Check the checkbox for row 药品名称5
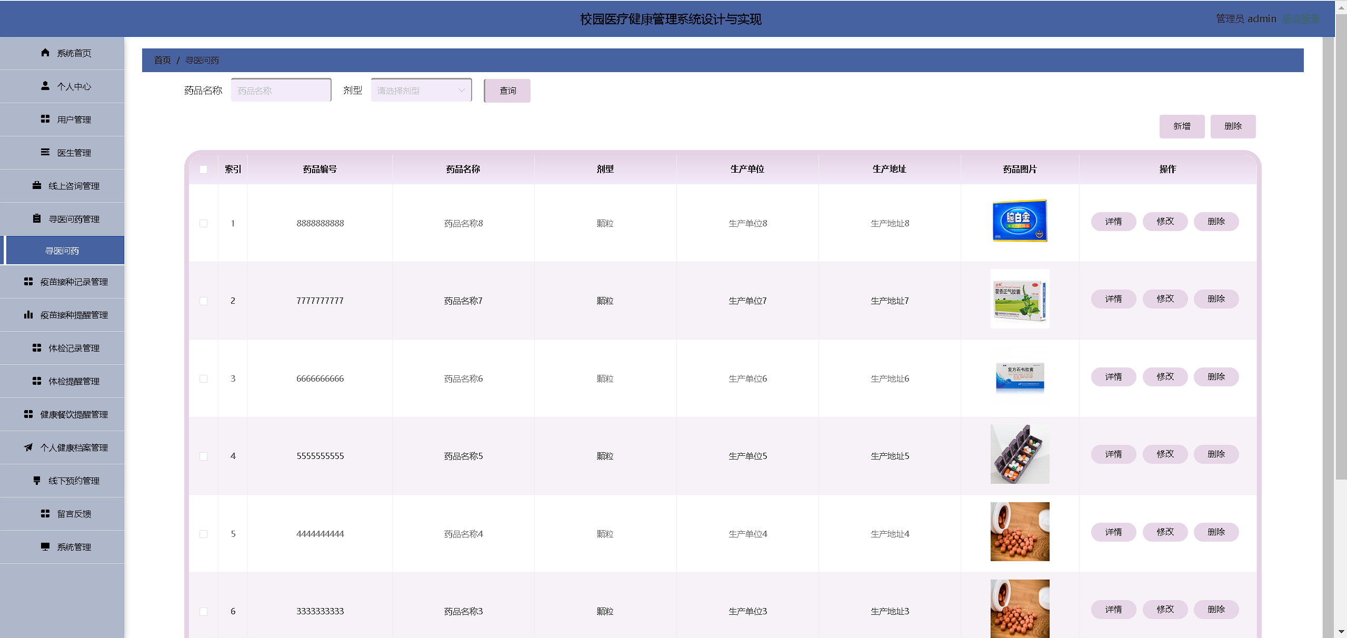Image resolution: width=1347 pixels, height=638 pixels. coord(203,456)
